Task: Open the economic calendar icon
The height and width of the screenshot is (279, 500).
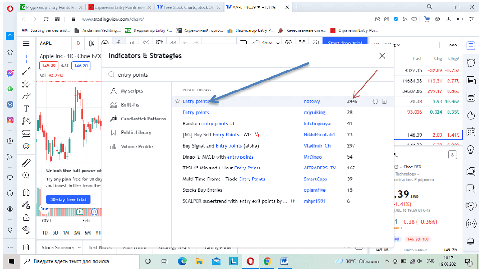Action: (x=471, y=132)
